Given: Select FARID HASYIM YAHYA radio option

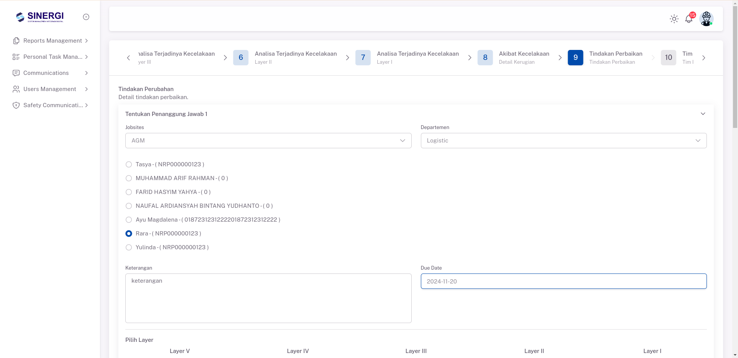Looking at the screenshot, I should 129,192.
